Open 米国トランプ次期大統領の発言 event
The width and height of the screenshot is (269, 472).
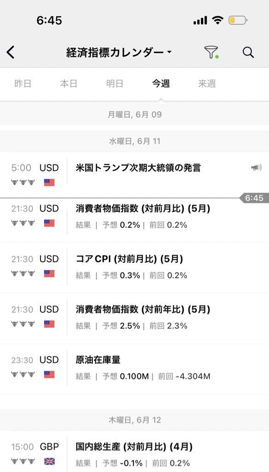tap(134, 175)
